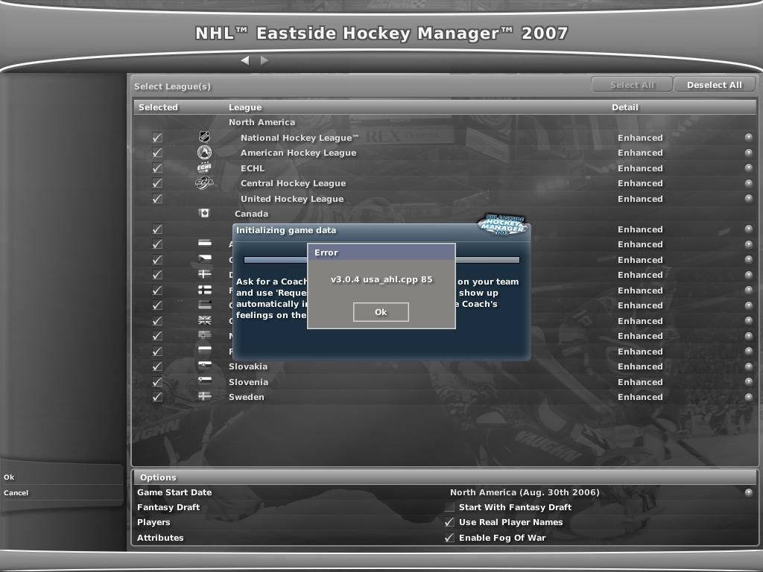This screenshot has height=572, width=763.
Task: Toggle Enable Fog Of War checkbox
Action: tap(449, 538)
